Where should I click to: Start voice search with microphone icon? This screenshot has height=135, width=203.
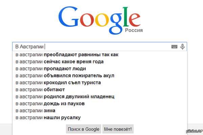pos(182,47)
